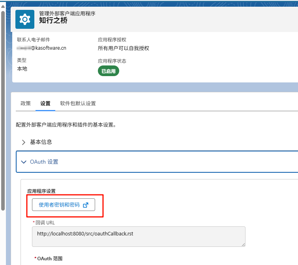Click the 应用程序设置 section heading
This screenshot has height=265, width=298.
point(41,191)
